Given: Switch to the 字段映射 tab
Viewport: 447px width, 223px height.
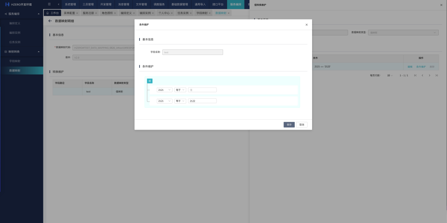Looking at the screenshot, I should (201, 13).
